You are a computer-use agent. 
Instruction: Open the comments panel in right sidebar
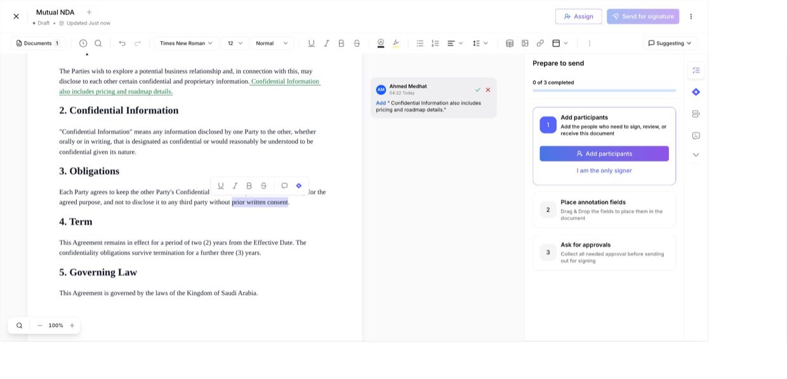coord(696,135)
